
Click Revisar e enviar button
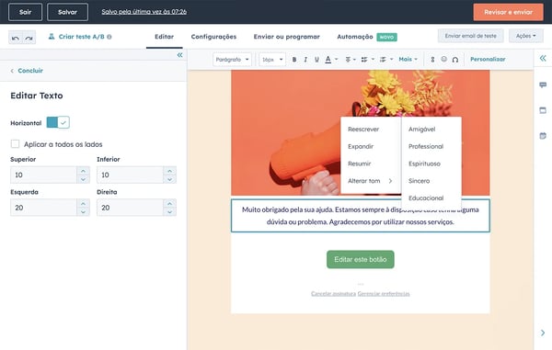pyautogui.click(x=509, y=12)
